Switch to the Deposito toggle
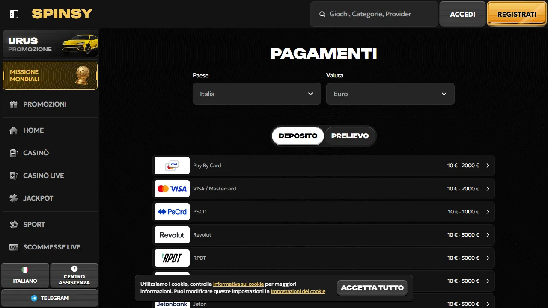This screenshot has width=548, height=308. point(298,136)
